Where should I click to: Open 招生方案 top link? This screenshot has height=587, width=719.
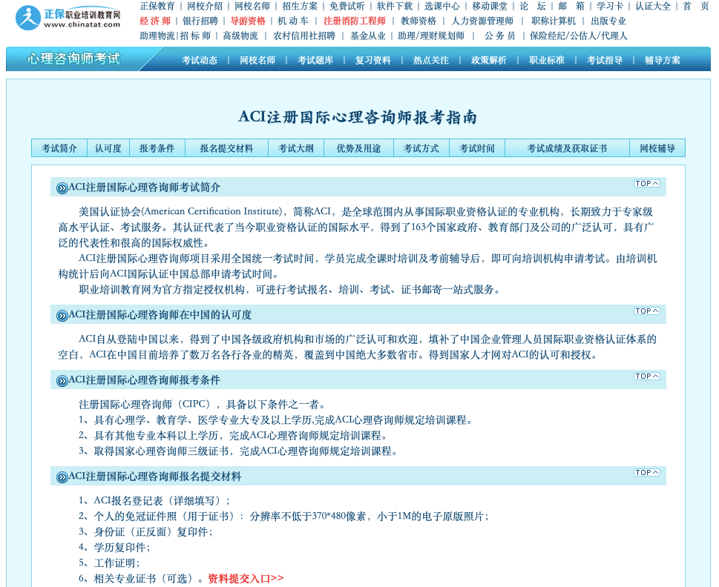point(300,7)
